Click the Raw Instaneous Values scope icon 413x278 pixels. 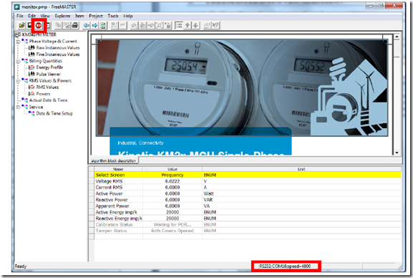[31, 48]
